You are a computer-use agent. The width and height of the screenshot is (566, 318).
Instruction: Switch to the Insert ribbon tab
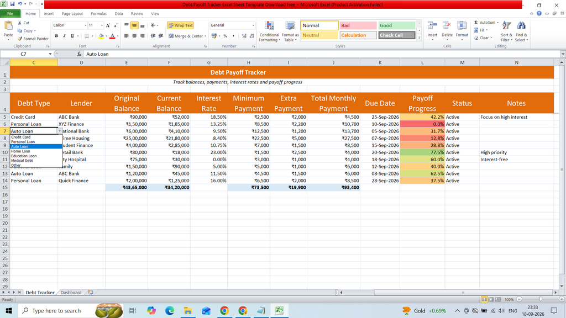(x=49, y=14)
